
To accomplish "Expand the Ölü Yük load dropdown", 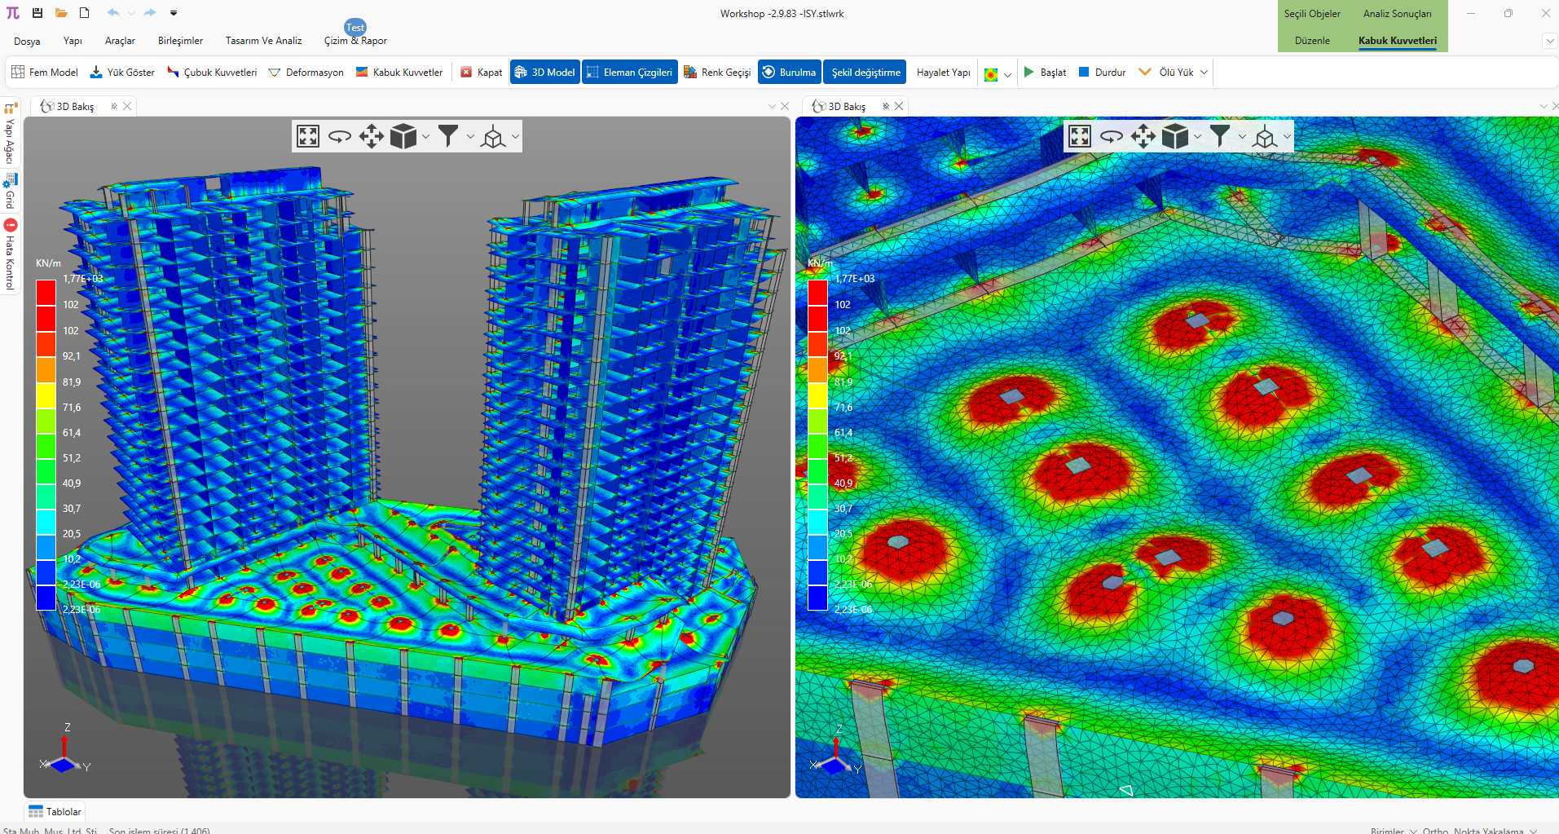I will (x=1204, y=73).
